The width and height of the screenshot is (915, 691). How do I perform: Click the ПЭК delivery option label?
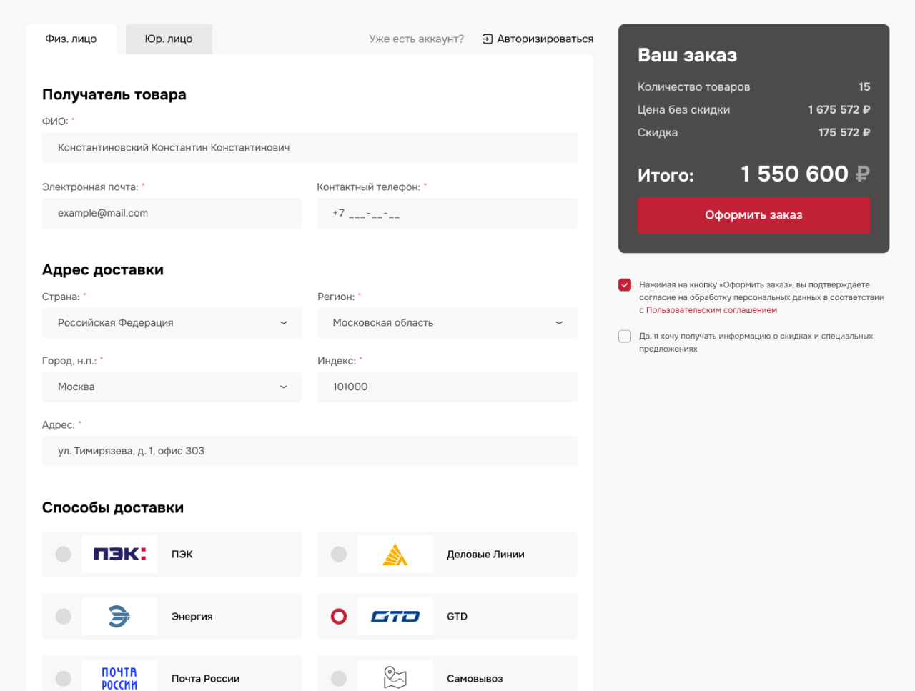tap(182, 554)
